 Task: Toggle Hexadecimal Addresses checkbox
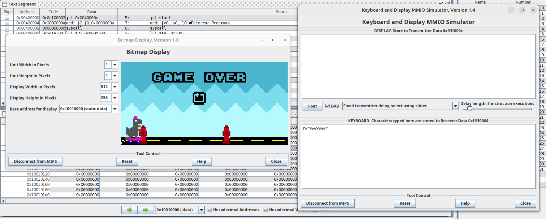210,210
